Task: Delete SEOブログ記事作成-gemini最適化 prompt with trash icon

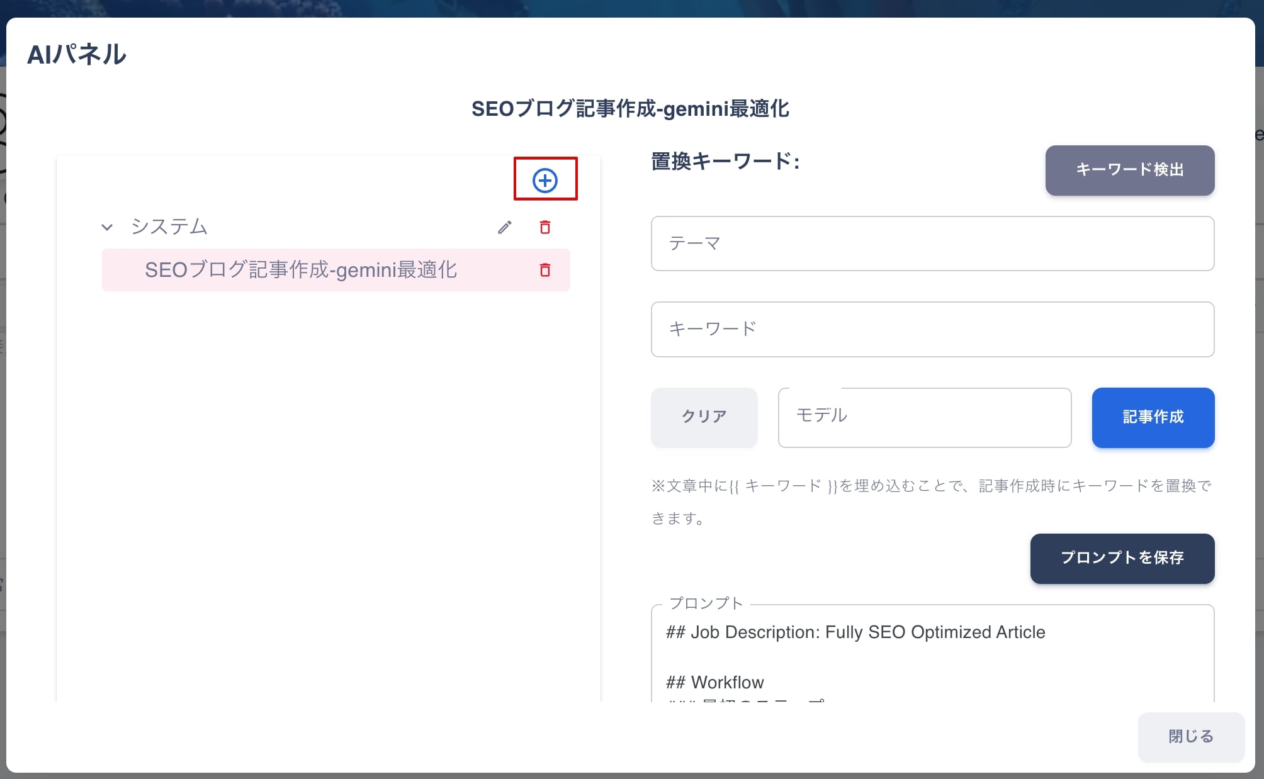Action: click(545, 270)
